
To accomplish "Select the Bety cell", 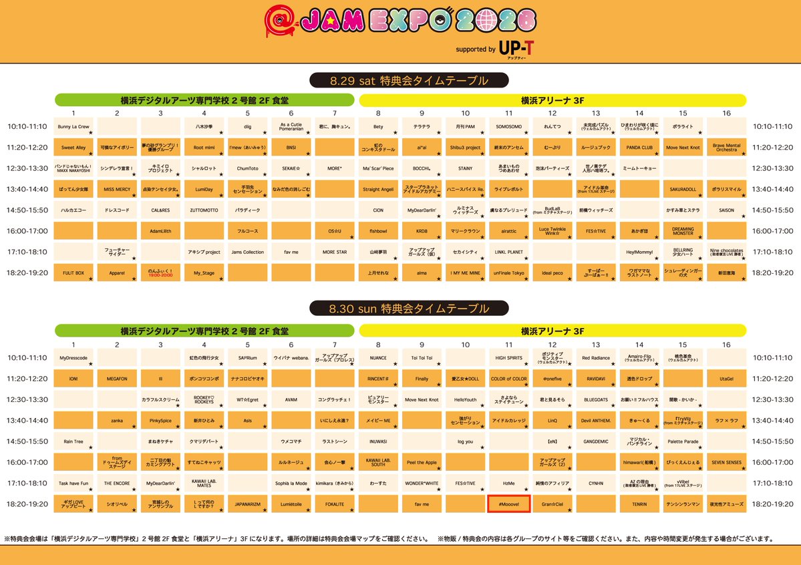I will [379, 127].
